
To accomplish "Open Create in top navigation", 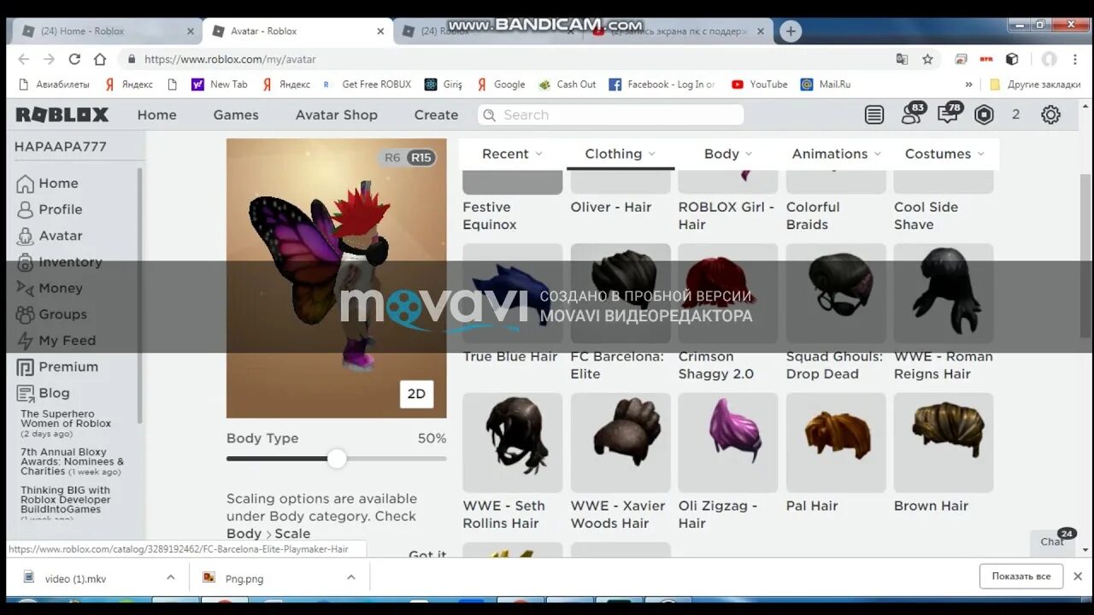I will pyautogui.click(x=436, y=114).
